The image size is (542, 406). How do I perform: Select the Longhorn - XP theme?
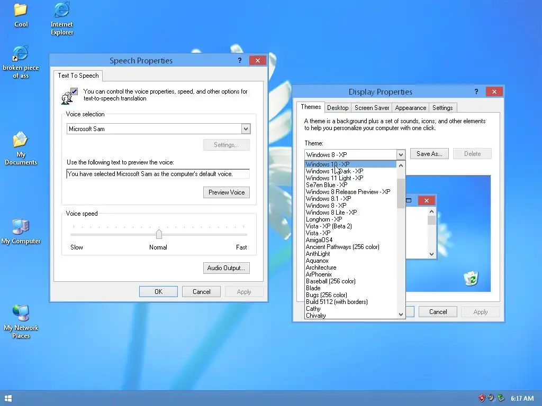[350, 219]
